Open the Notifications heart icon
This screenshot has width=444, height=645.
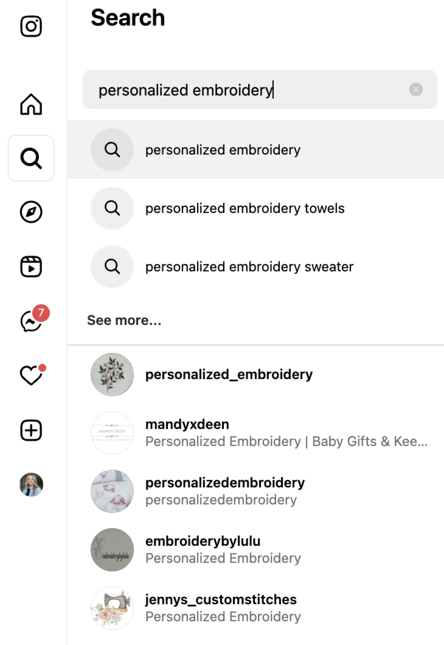(31, 375)
